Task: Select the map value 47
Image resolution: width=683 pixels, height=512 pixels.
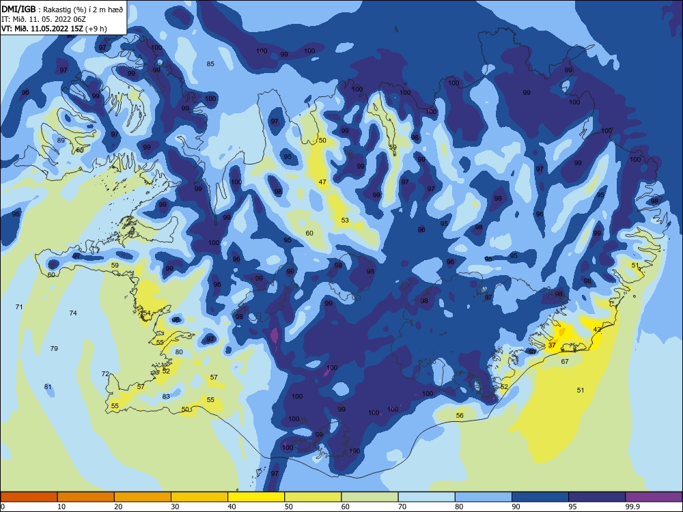Action: click(322, 182)
